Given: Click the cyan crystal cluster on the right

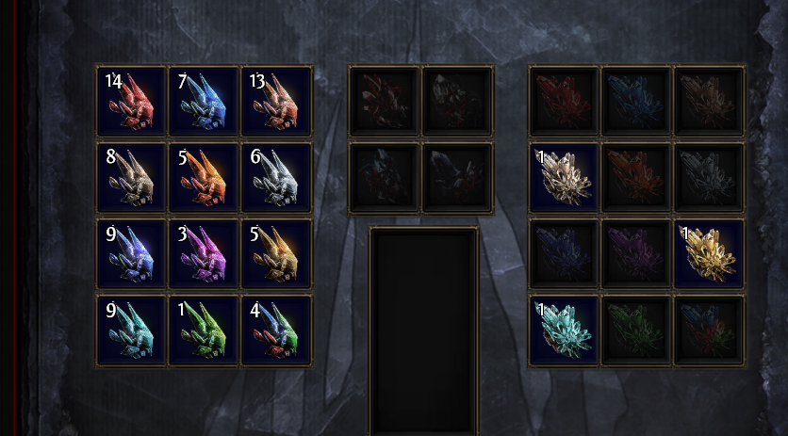Looking at the screenshot, I should tap(564, 331).
